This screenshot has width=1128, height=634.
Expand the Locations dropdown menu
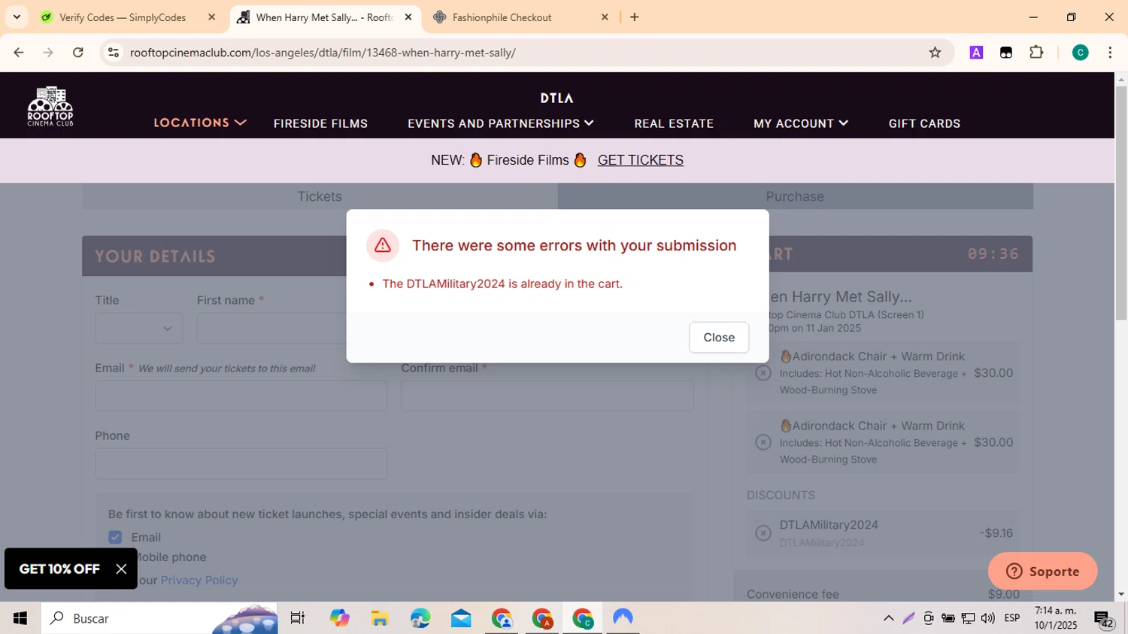click(x=200, y=123)
